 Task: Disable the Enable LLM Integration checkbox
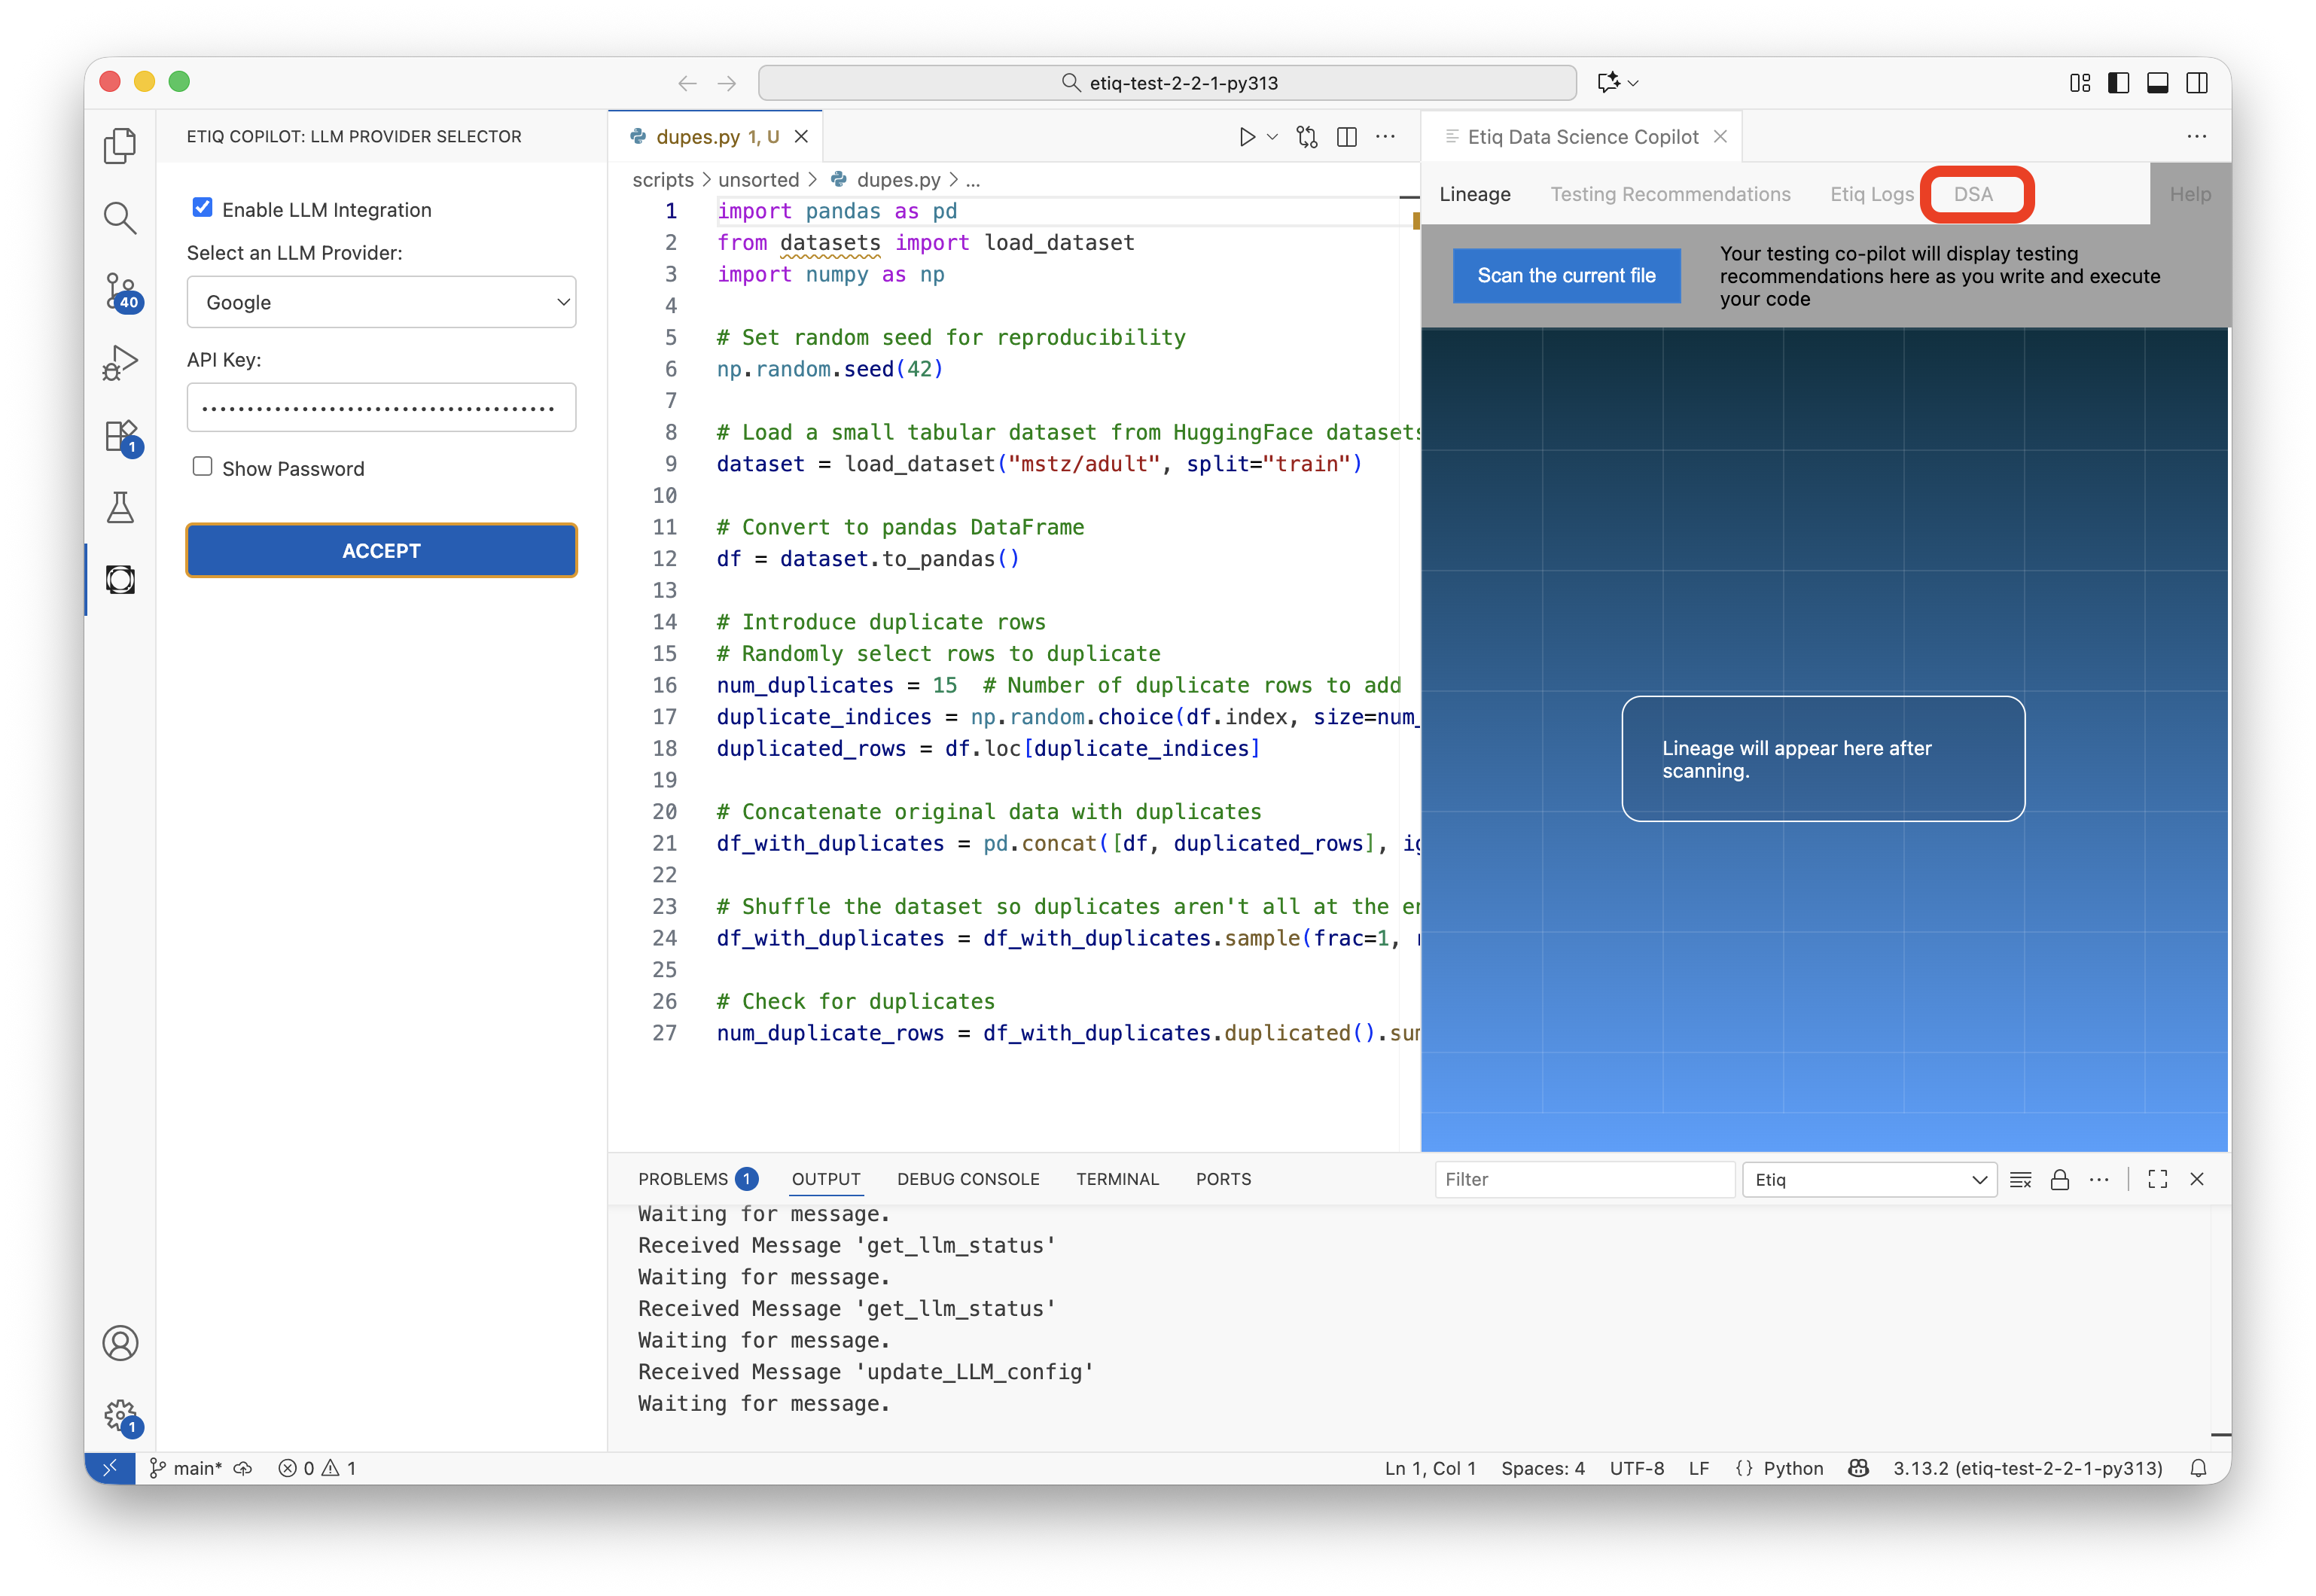point(203,208)
